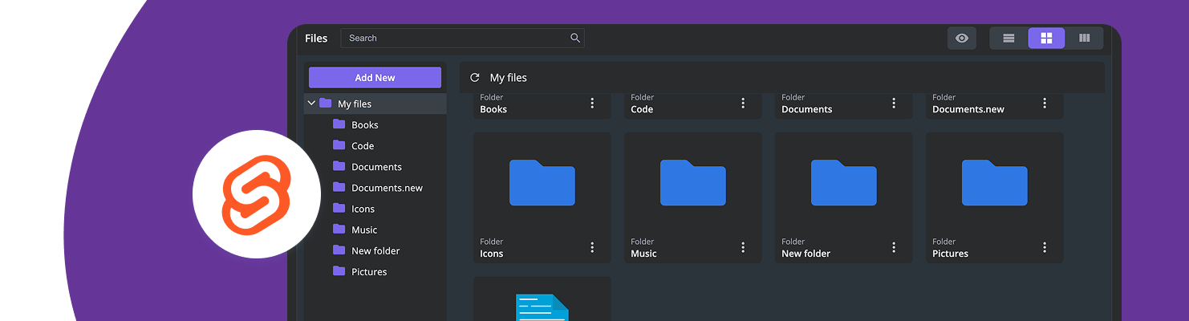Focus the Search input field
The image size is (1189, 321).
coord(462,39)
